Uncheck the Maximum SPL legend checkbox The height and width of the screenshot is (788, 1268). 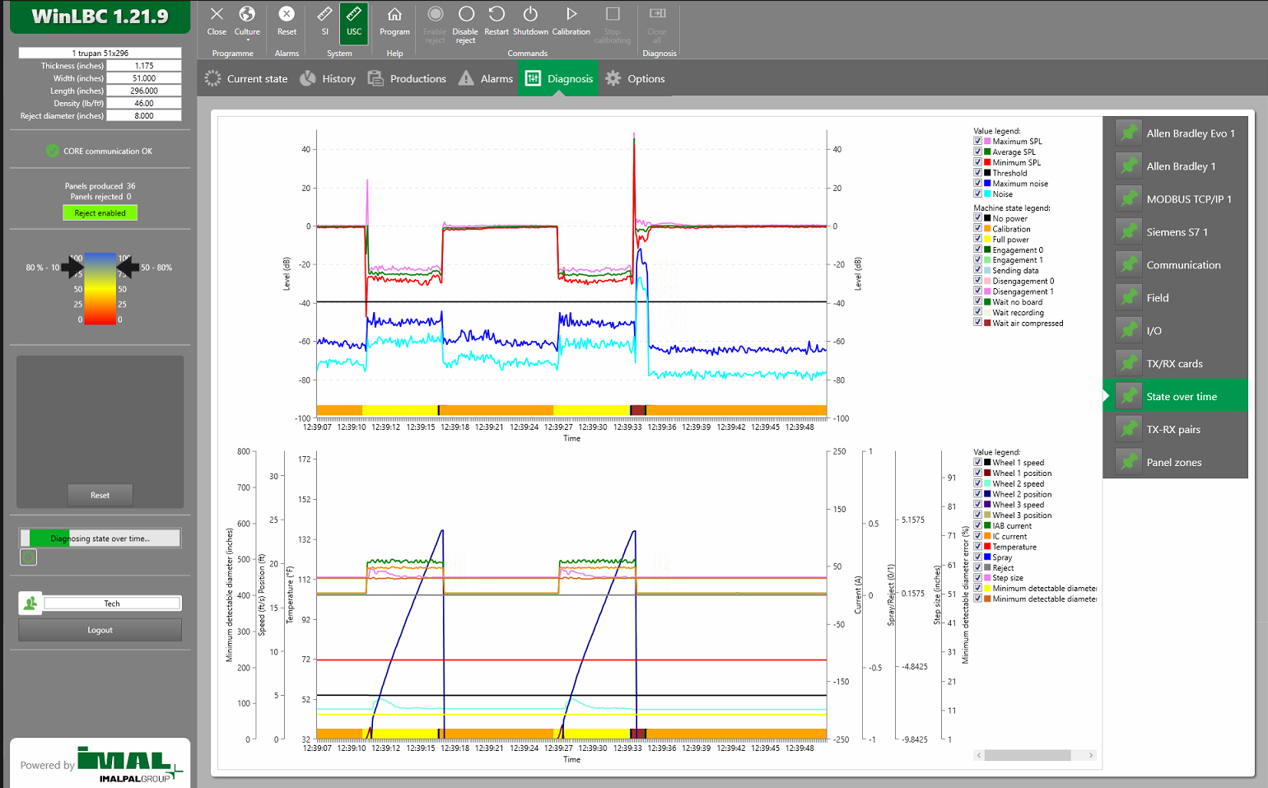pos(977,142)
